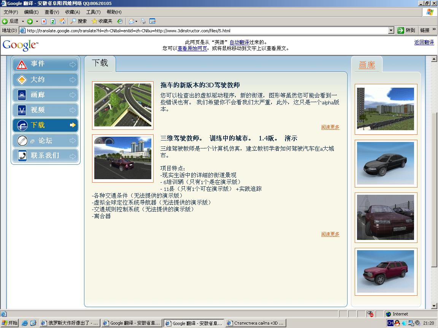Open the black sedan gallery thumbnail

tap(386, 163)
